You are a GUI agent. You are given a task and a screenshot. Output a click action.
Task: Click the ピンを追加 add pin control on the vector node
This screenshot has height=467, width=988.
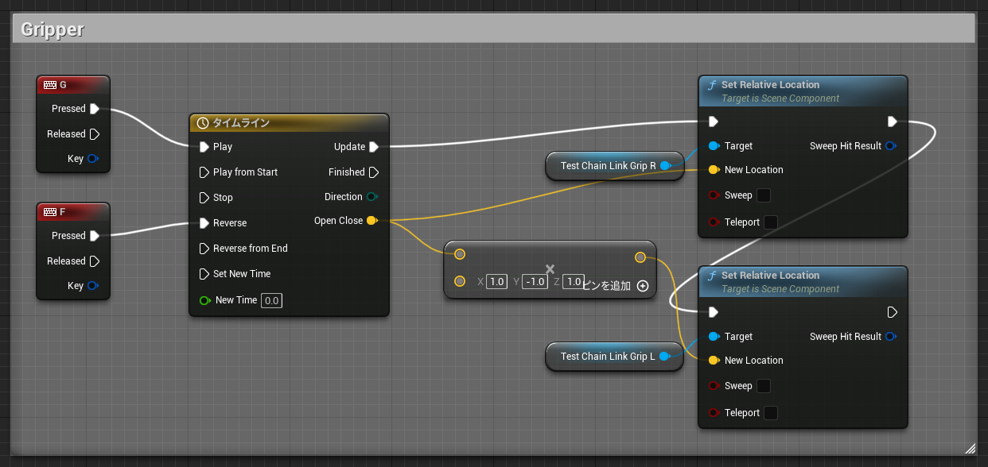(x=643, y=286)
